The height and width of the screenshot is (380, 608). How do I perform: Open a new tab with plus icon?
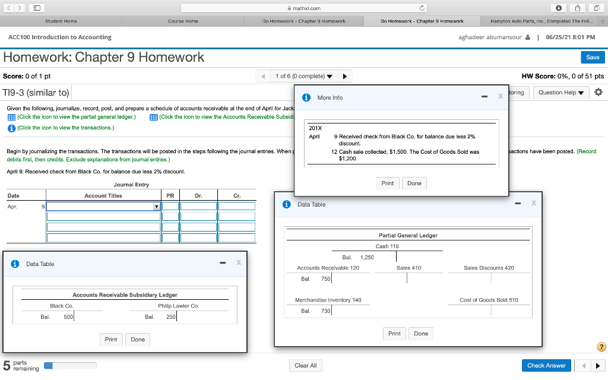pos(603,21)
